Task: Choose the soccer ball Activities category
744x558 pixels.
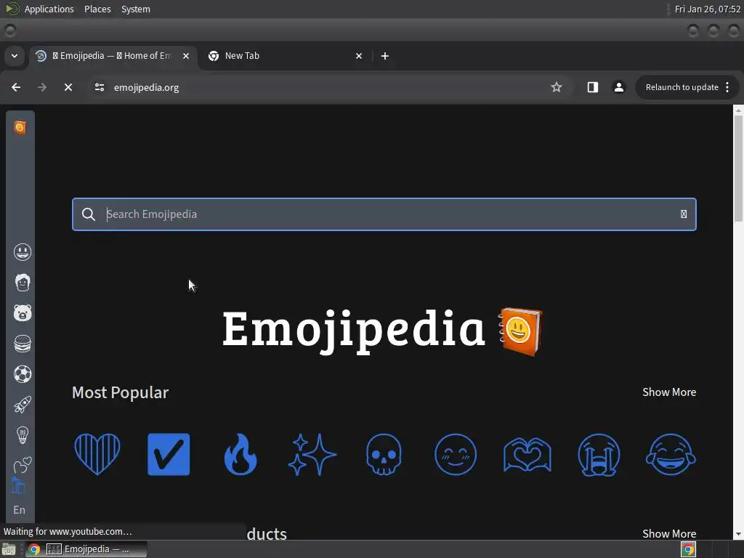Action: 23,374
